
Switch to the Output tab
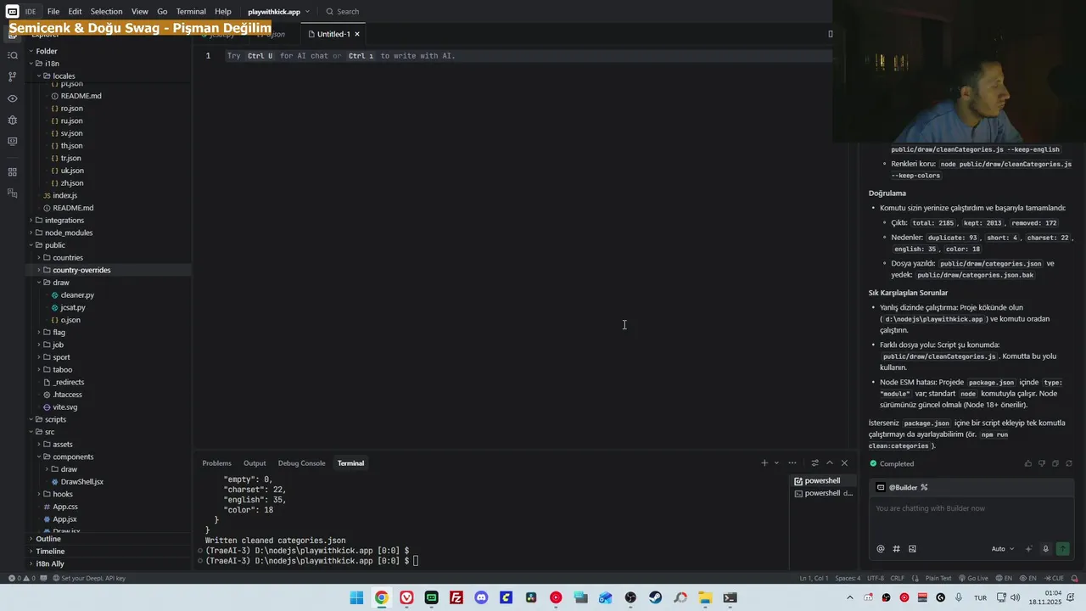click(x=255, y=463)
